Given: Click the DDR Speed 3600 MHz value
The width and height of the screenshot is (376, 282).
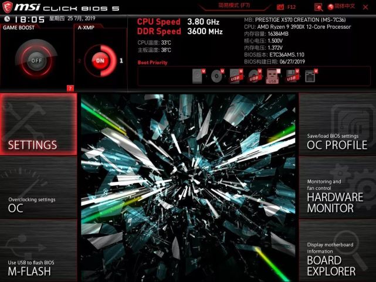Looking at the screenshot, I should pos(205,32).
